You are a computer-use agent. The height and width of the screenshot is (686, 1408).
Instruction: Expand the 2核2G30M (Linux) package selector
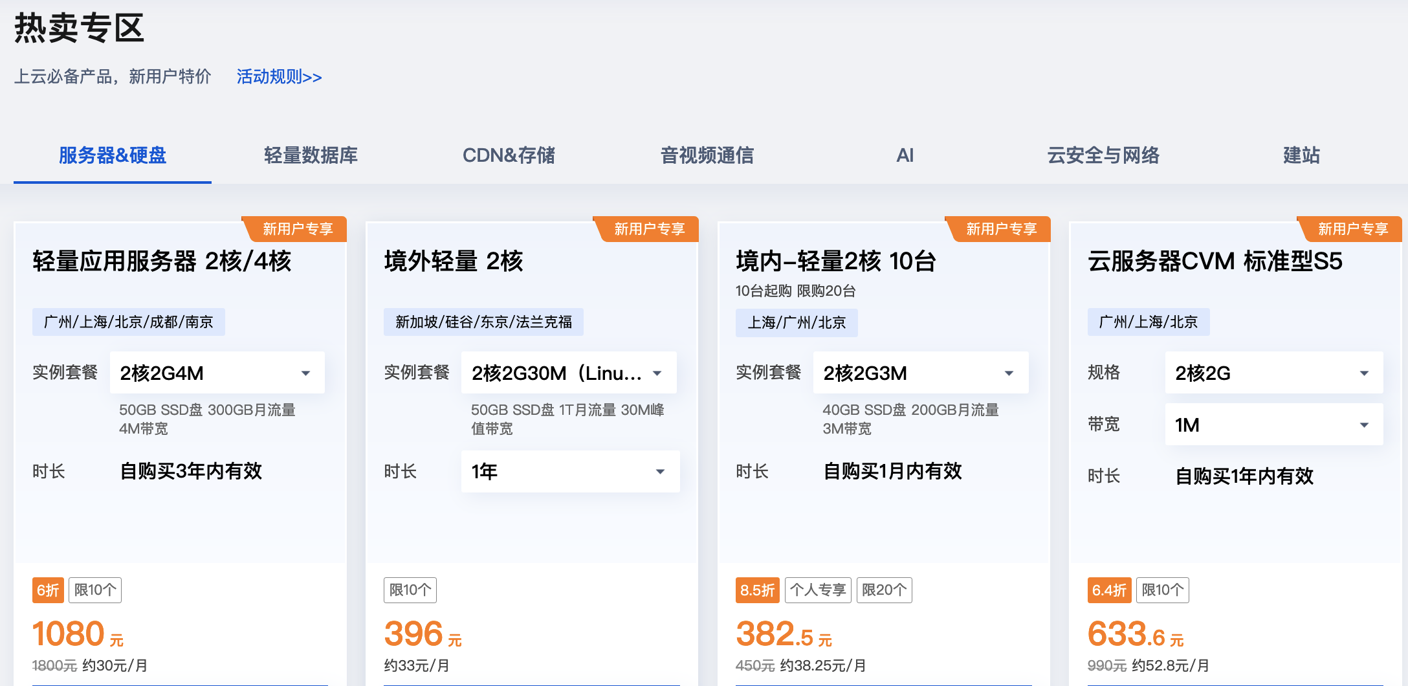click(568, 372)
